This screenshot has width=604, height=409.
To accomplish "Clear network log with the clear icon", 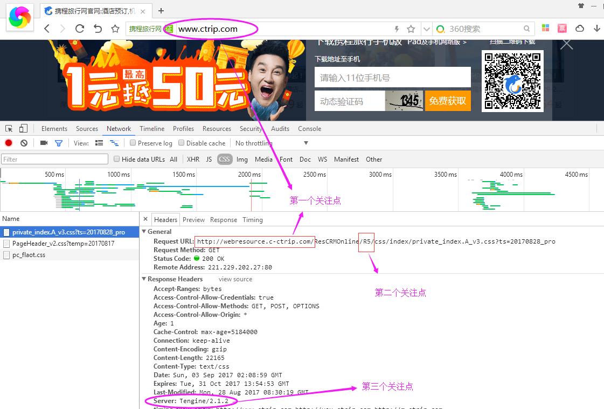I will click(x=24, y=143).
